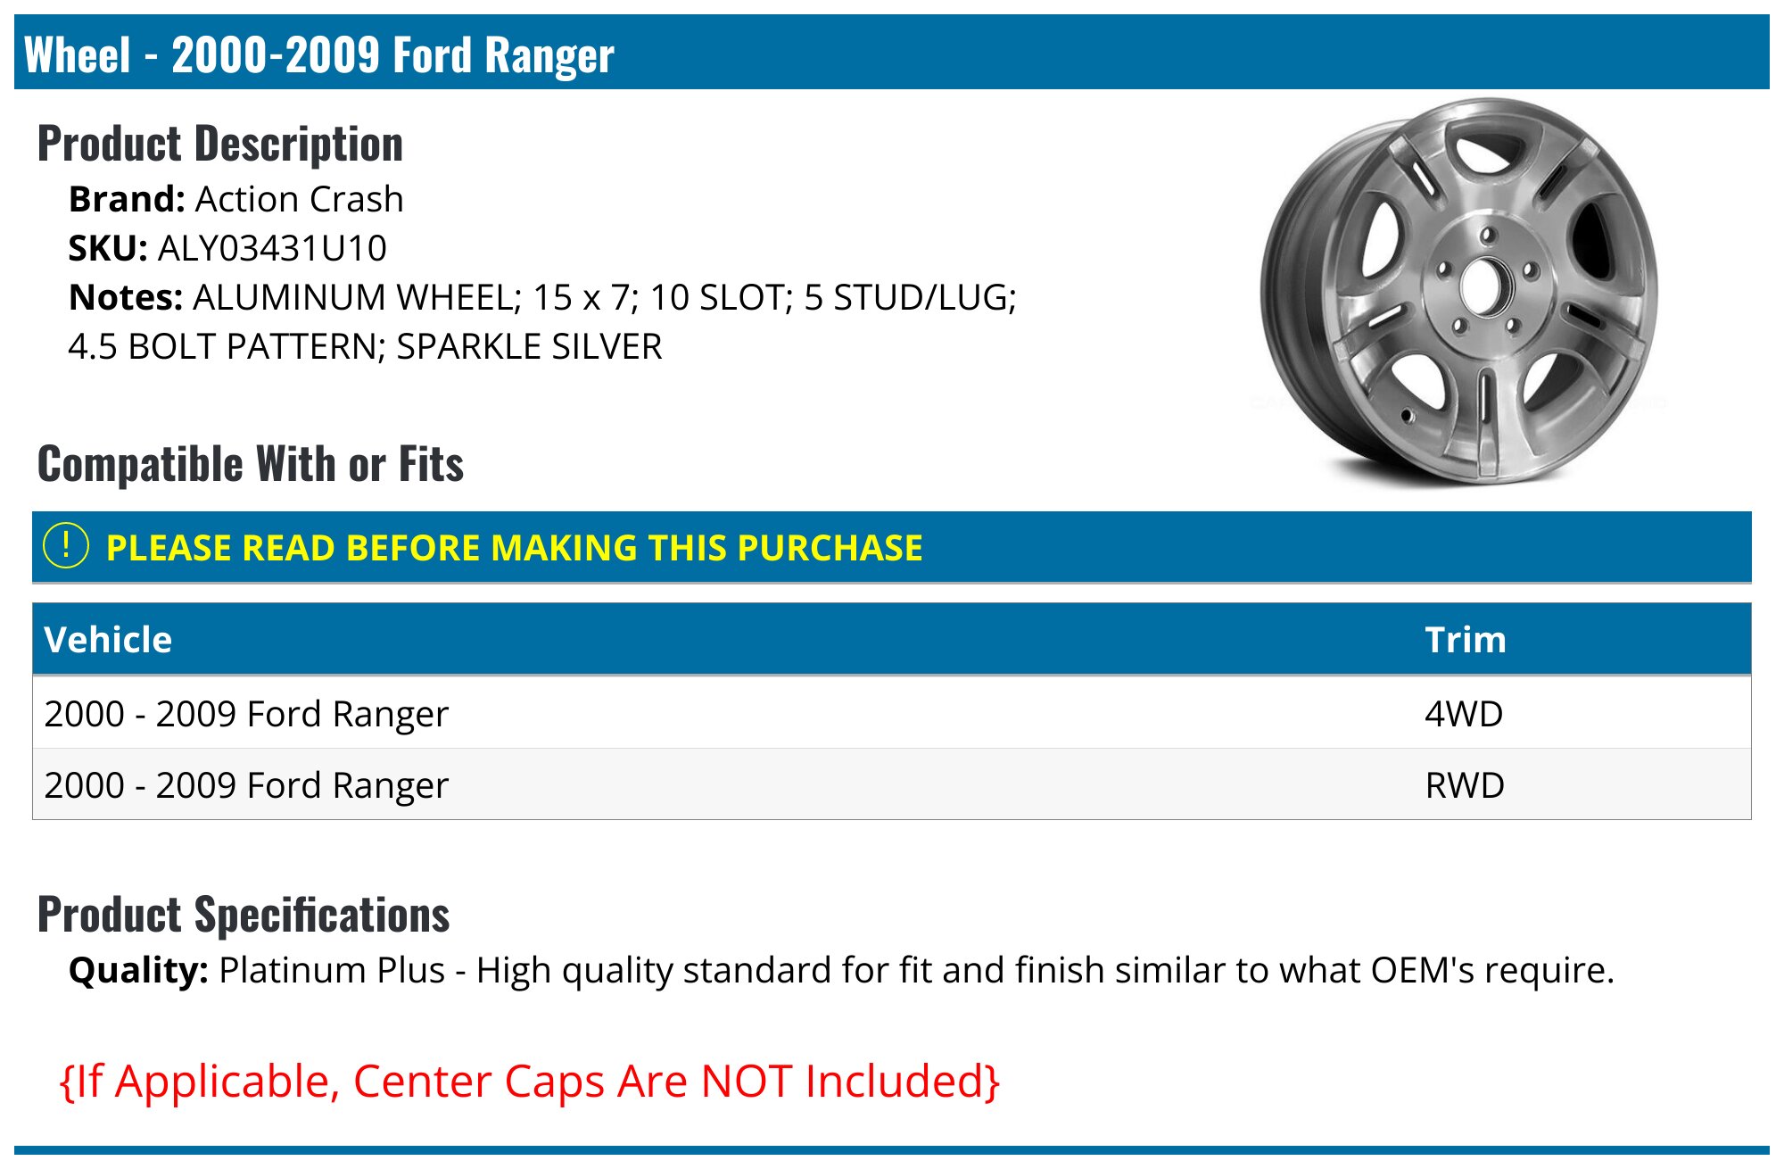Click the Trim column header
The height and width of the screenshot is (1169, 1784).
(1465, 640)
